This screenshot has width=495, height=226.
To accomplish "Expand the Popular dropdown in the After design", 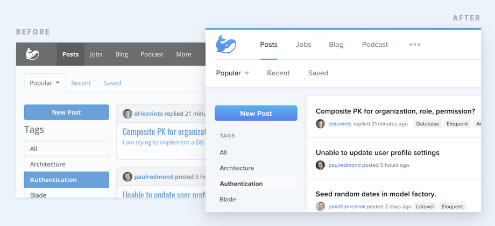I will click(x=232, y=73).
